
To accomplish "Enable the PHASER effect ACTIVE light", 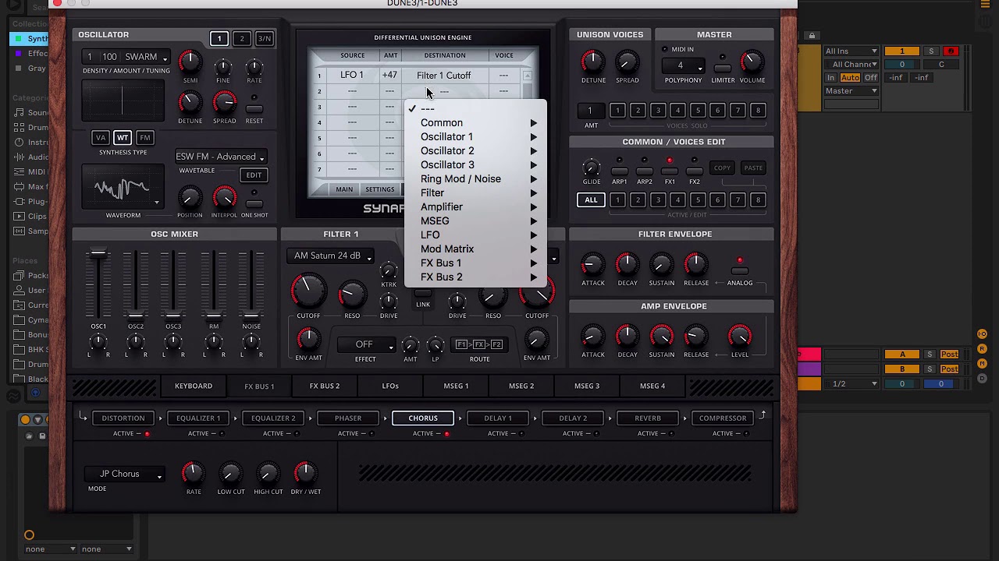I will coord(372,434).
